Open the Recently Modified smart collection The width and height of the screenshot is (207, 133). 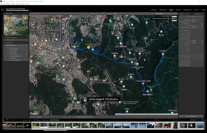(x=16, y=56)
